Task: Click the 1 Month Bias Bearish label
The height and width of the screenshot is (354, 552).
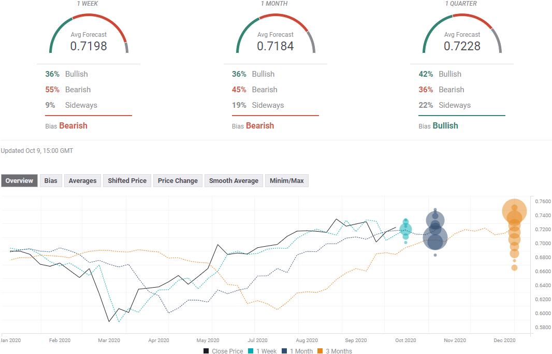Action: point(253,126)
